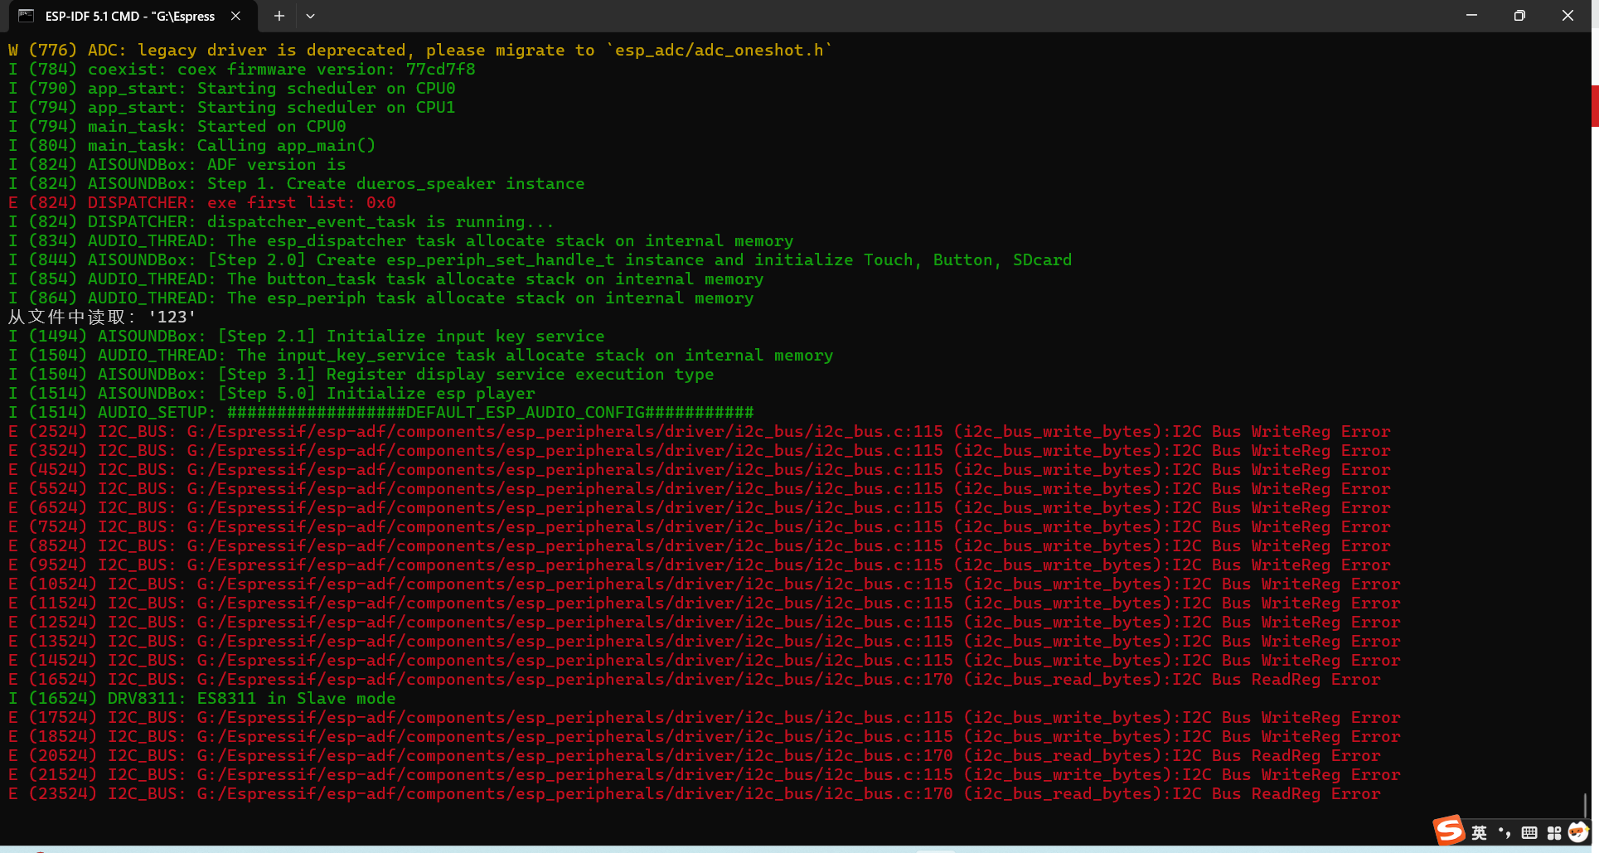Screen dimensions: 1599x853
Task: Click the coex firmware version 77cd7f8 line
Action: (242, 70)
